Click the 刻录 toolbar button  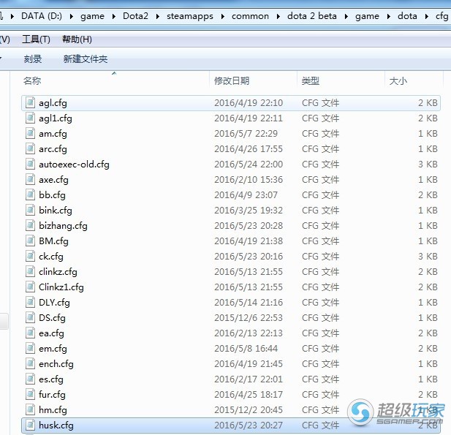point(33,59)
